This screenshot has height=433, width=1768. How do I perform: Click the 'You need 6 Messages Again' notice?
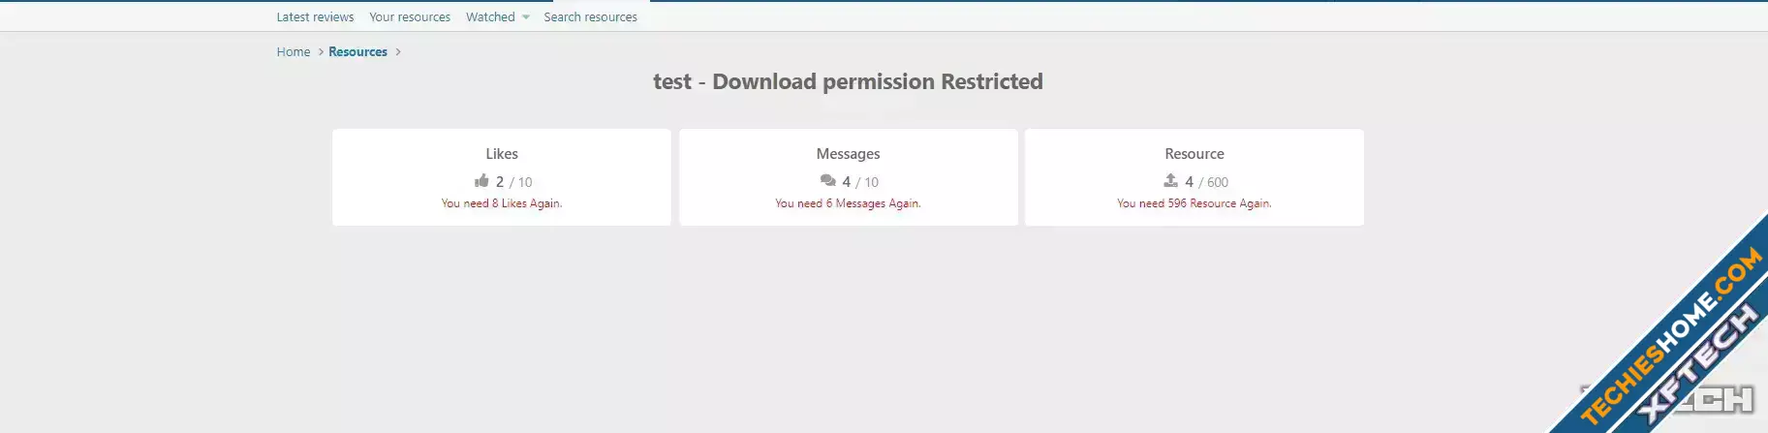pyautogui.click(x=848, y=203)
